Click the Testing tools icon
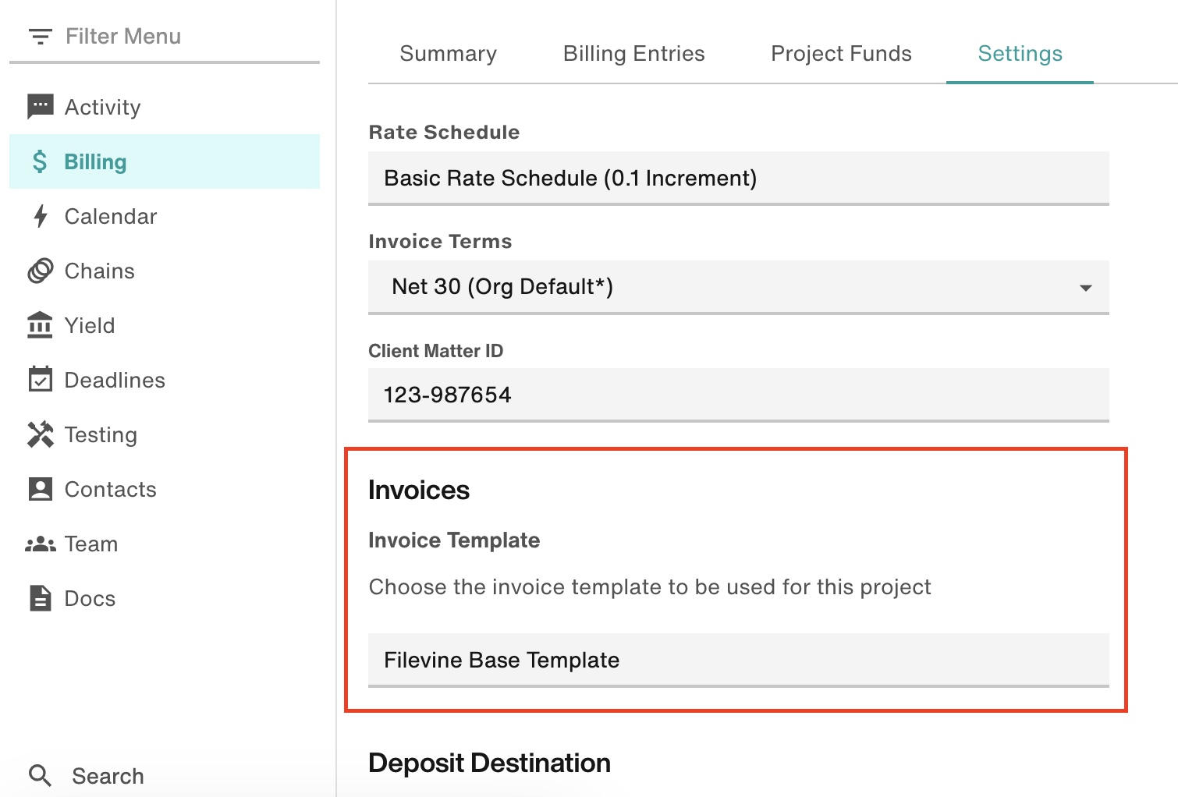Image resolution: width=1178 pixels, height=797 pixels. [41, 434]
